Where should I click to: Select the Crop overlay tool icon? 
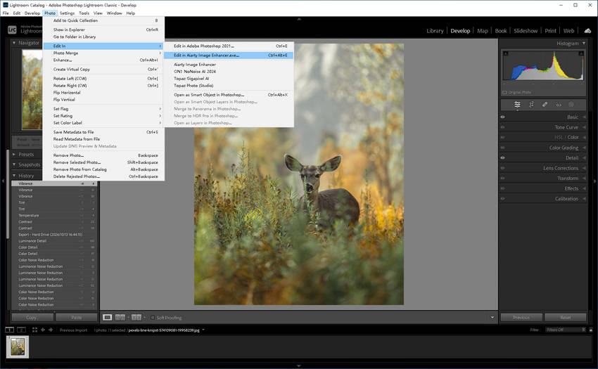tap(531, 105)
